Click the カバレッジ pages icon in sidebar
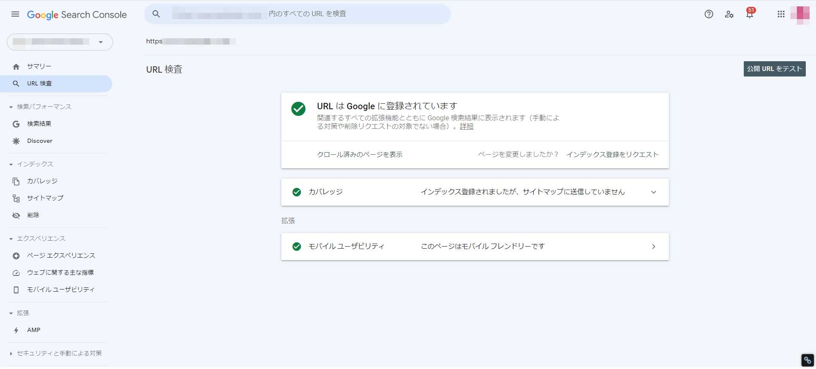Screen dimensions: 816x369 tap(16, 182)
